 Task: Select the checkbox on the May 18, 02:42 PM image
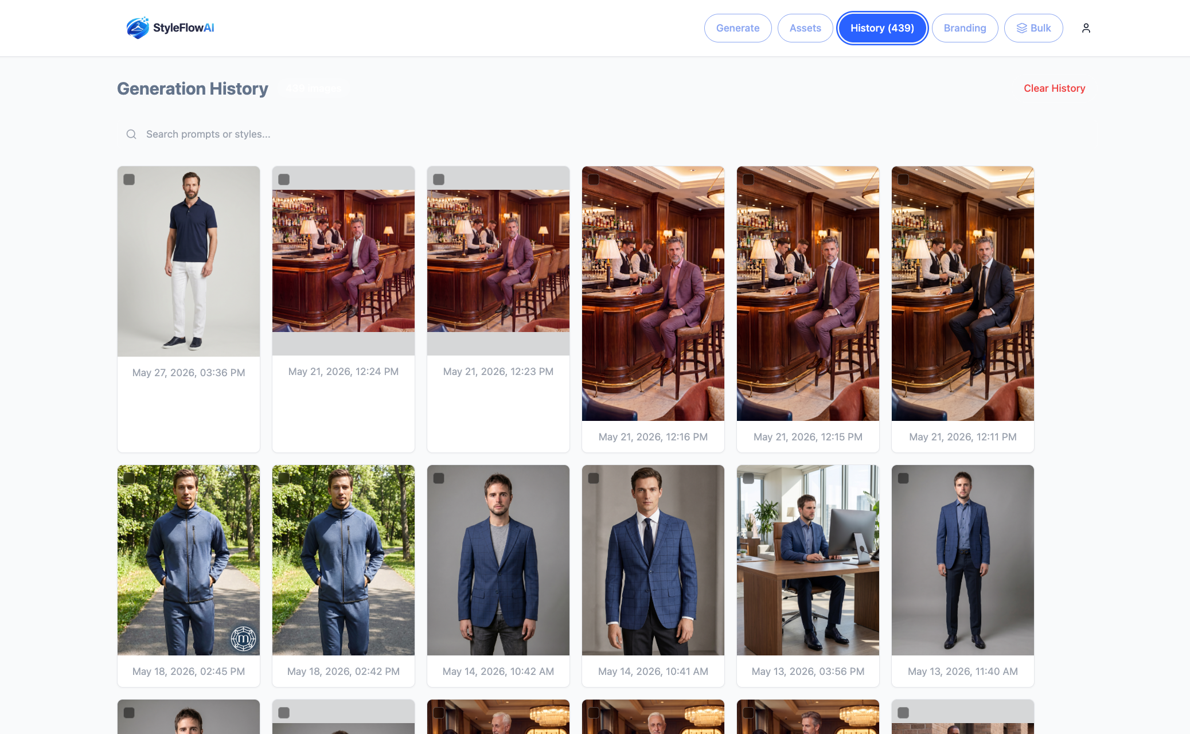[284, 478]
